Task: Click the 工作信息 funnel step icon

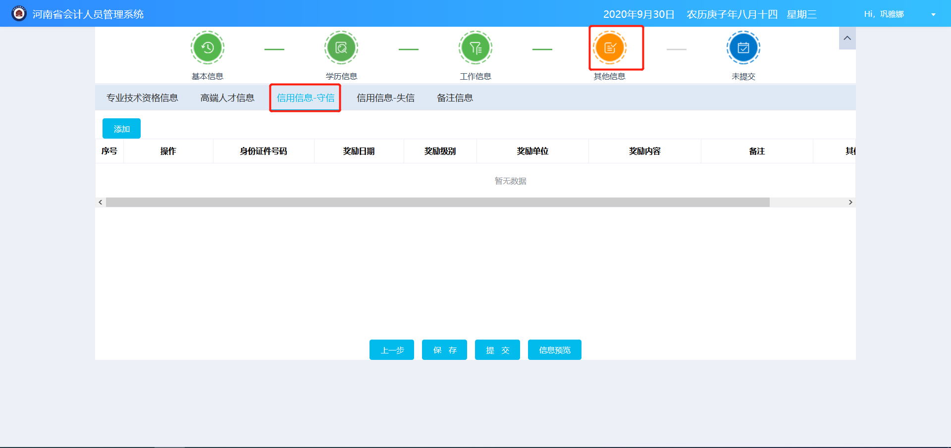Action: (x=475, y=48)
